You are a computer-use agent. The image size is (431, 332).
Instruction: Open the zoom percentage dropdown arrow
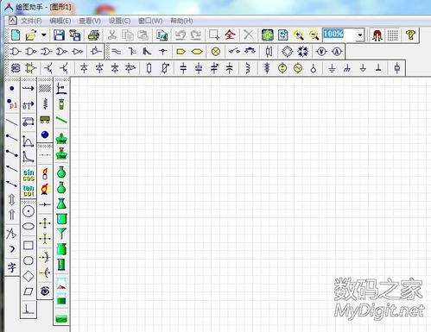click(x=360, y=35)
